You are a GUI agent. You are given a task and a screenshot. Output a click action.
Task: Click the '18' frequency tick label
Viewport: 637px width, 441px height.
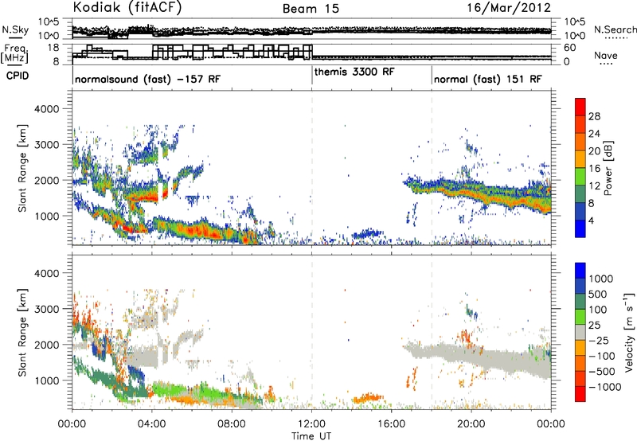(x=53, y=48)
